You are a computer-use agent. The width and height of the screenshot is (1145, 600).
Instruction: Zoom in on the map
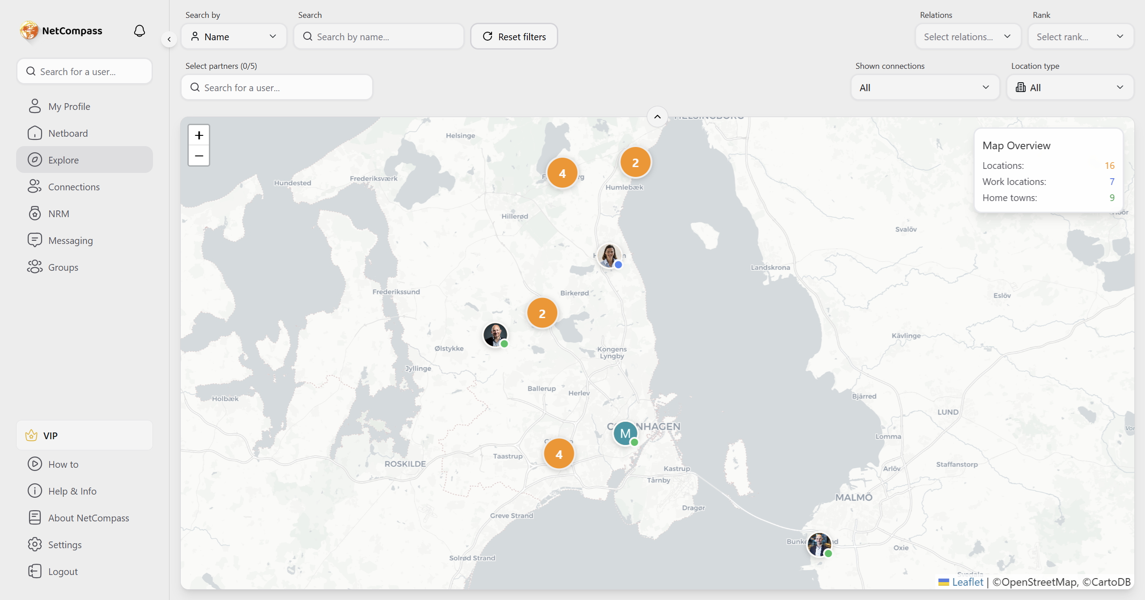[199, 135]
